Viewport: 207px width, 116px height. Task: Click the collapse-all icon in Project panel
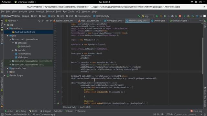(x=43, y=21)
